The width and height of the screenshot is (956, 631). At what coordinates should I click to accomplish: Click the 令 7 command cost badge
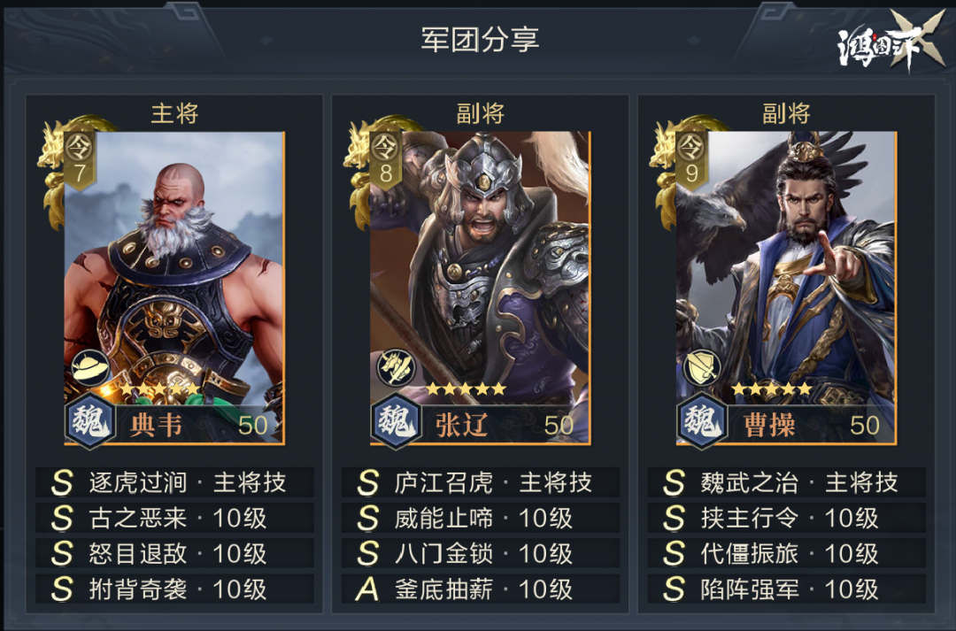(x=80, y=159)
